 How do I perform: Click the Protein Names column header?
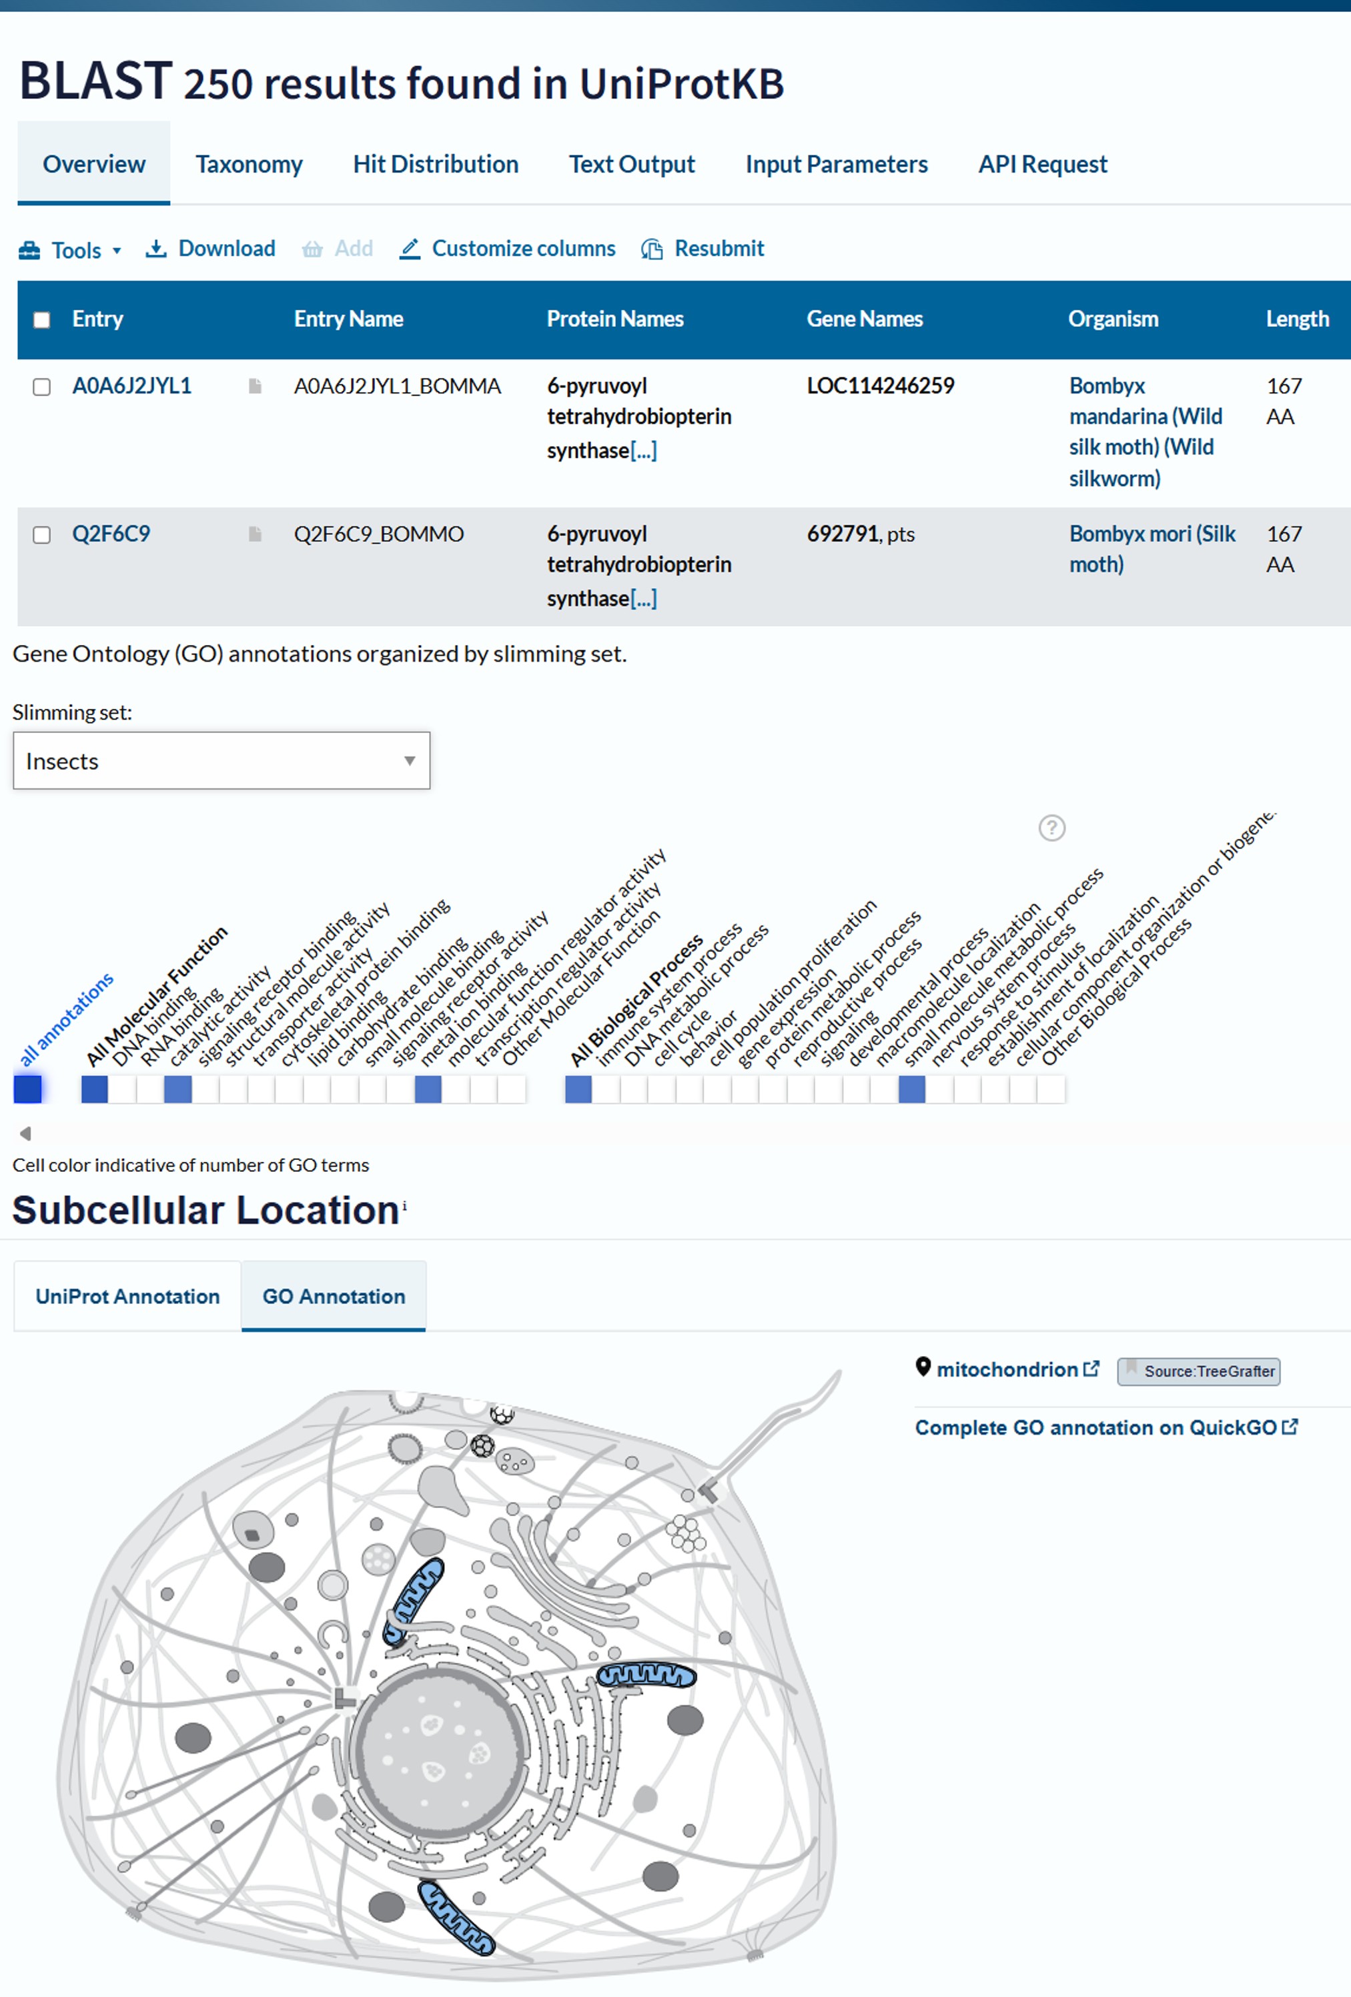[615, 319]
